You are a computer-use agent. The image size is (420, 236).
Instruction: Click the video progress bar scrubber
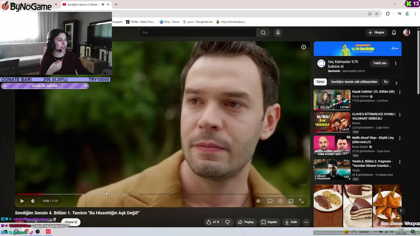click(x=40, y=194)
